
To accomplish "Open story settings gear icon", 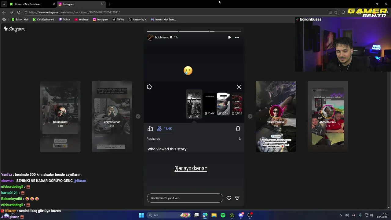I will click(x=149, y=87).
